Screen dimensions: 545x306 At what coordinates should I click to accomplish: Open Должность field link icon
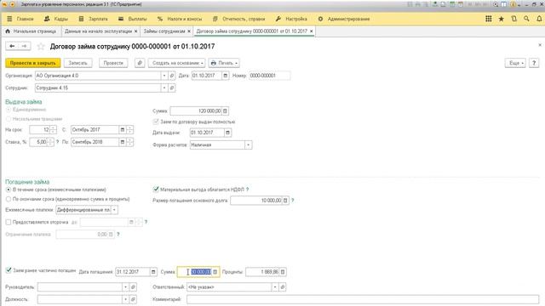click(x=133, y=299)
